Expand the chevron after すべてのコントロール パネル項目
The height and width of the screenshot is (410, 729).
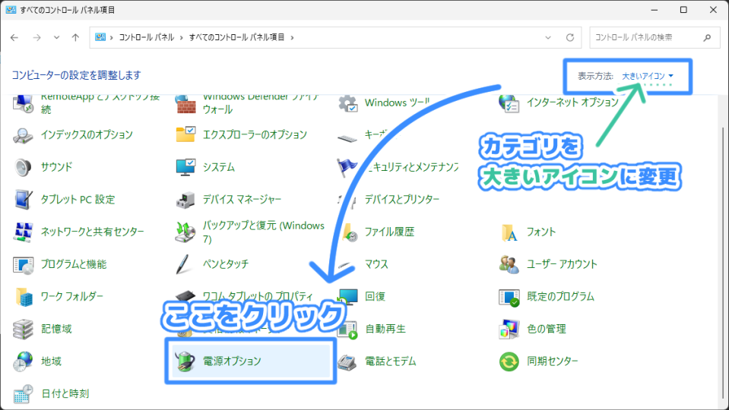click(x=292, y=38)
